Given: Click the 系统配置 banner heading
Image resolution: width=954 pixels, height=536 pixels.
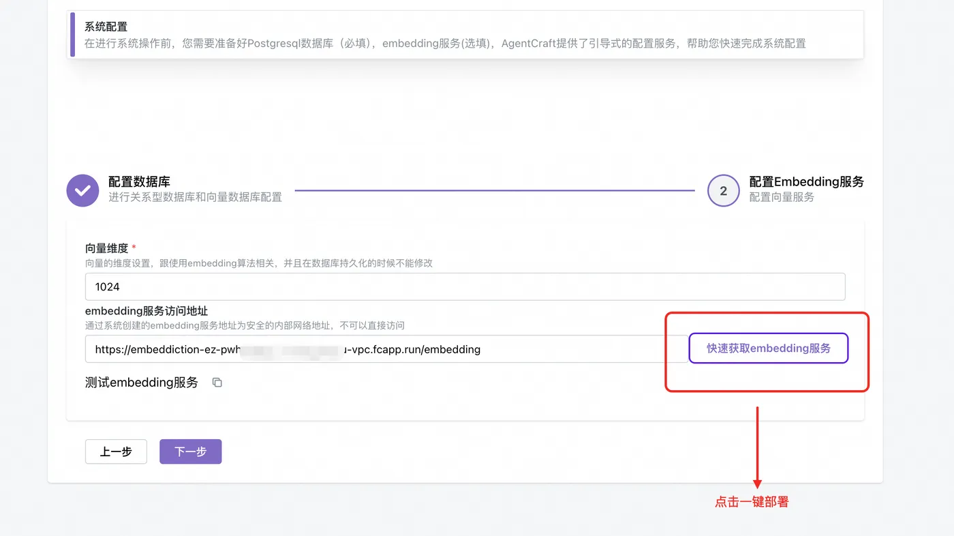Looking at the screenshot, I should pyautogui.click(x=106, y=27).
